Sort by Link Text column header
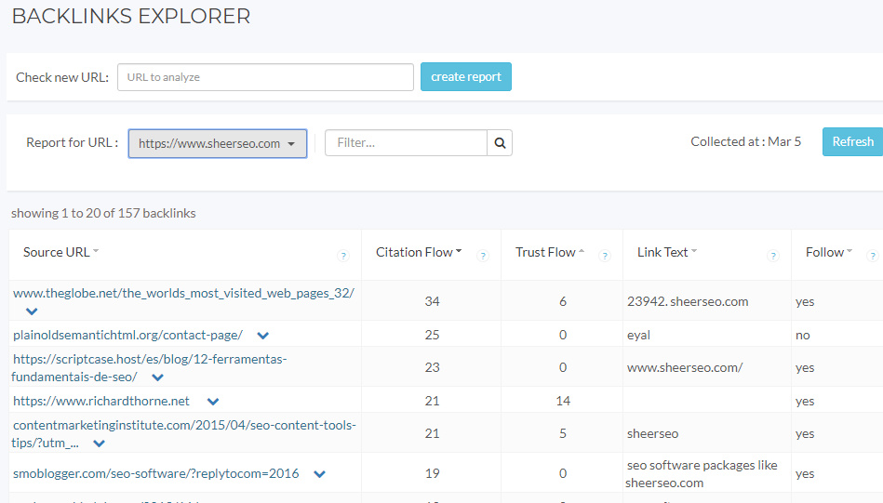Image resolution: width=883 pixels, height=503 pixels. click(x=667, y=252)
